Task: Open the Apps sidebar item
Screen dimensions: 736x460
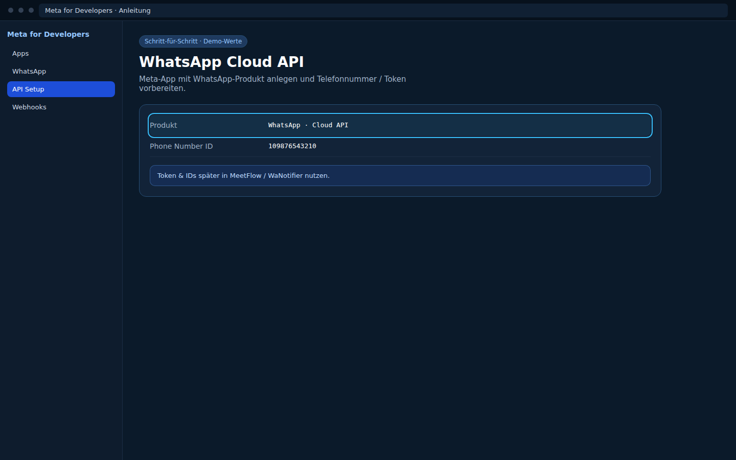Action: [x=61, y=53]
